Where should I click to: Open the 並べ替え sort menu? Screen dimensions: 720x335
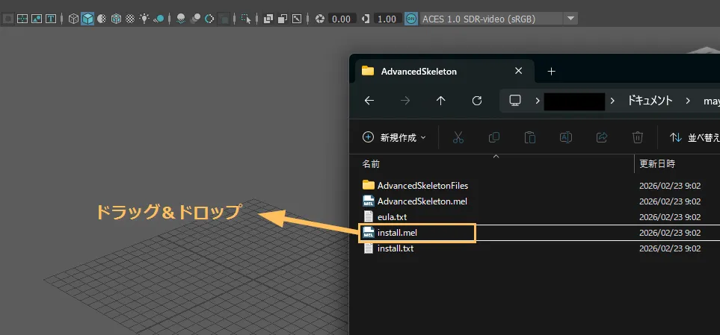pos(694,137)
